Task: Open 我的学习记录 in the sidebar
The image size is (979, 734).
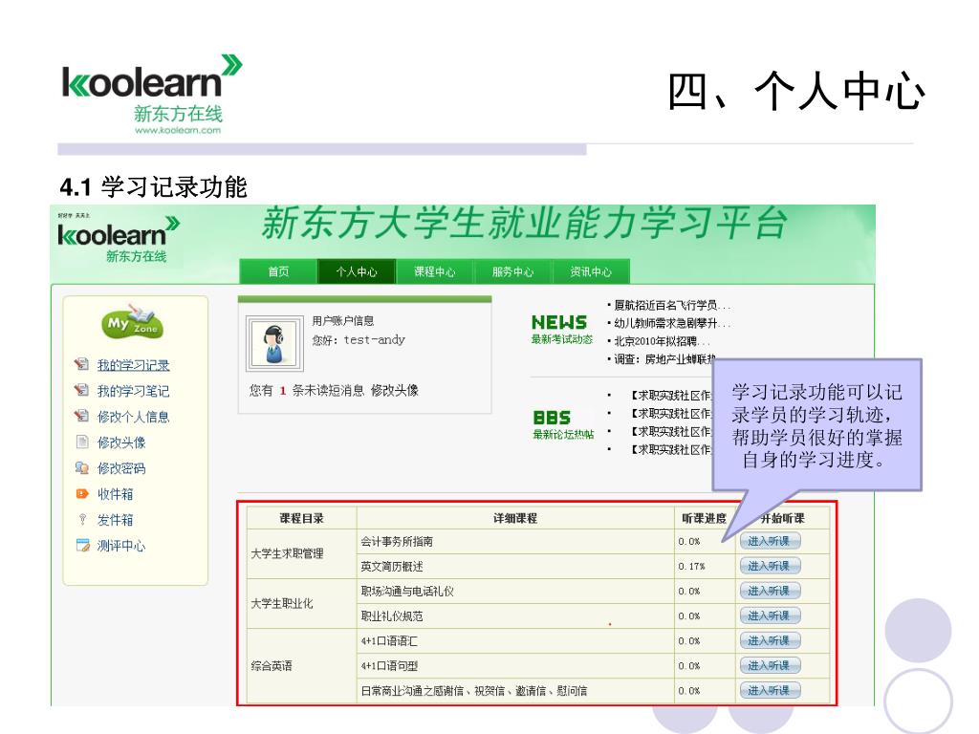Action: click(133, 365)
